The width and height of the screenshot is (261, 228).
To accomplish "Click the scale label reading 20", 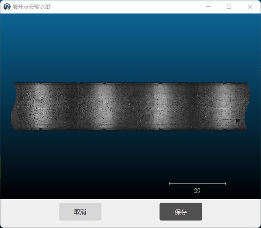I will point(197,191).
